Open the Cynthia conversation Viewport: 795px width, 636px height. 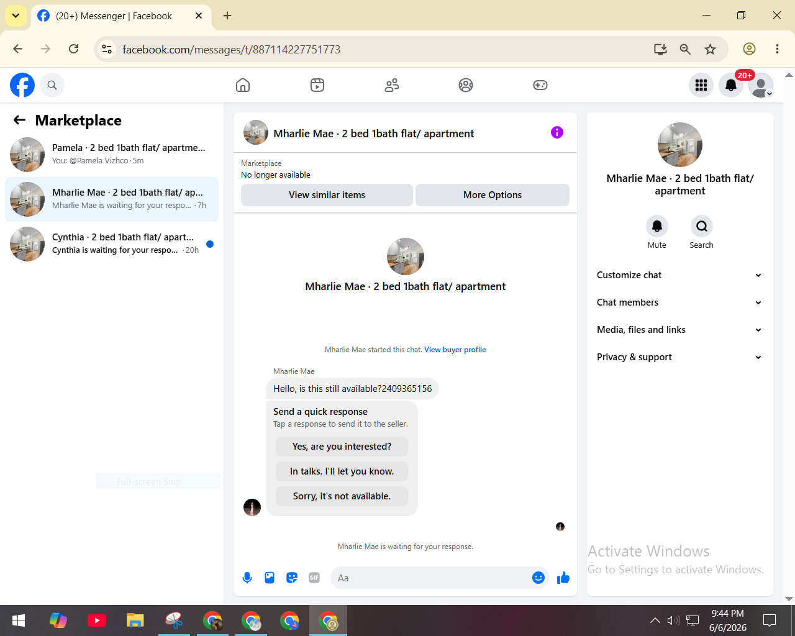pos(112,244)
